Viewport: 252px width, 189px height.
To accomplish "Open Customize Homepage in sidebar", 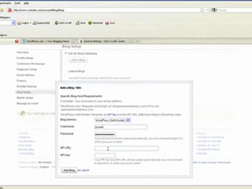I will pos(31,64).
